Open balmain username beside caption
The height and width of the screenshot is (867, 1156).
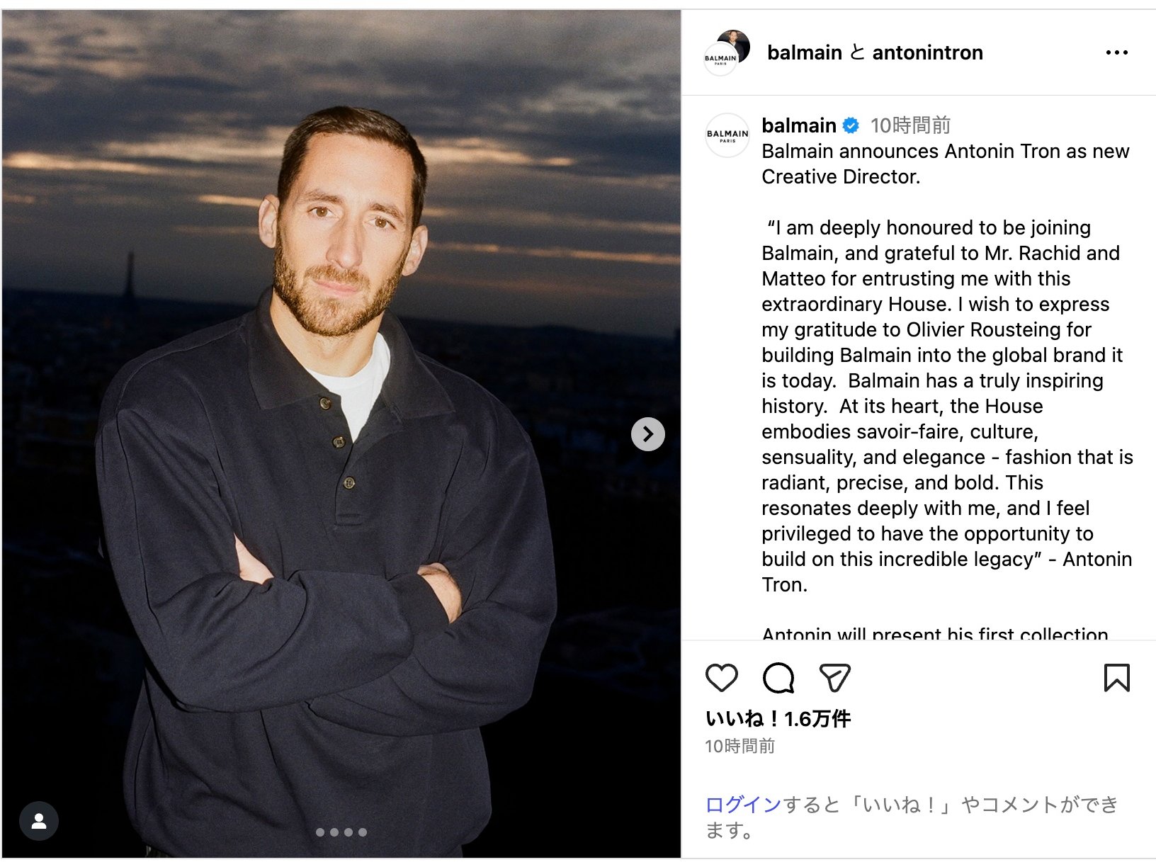point(799,125)
